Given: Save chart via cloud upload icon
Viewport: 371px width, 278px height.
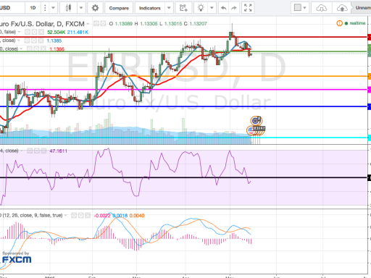Looking at the screenshot, I should (x=342, y=8).
